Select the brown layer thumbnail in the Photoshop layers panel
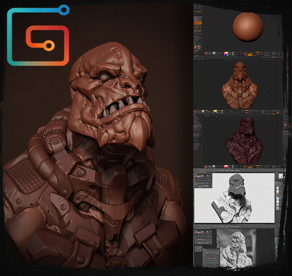The width and height of the screenshot is (292, 276). pyautogui.click(x=278, y=195)
